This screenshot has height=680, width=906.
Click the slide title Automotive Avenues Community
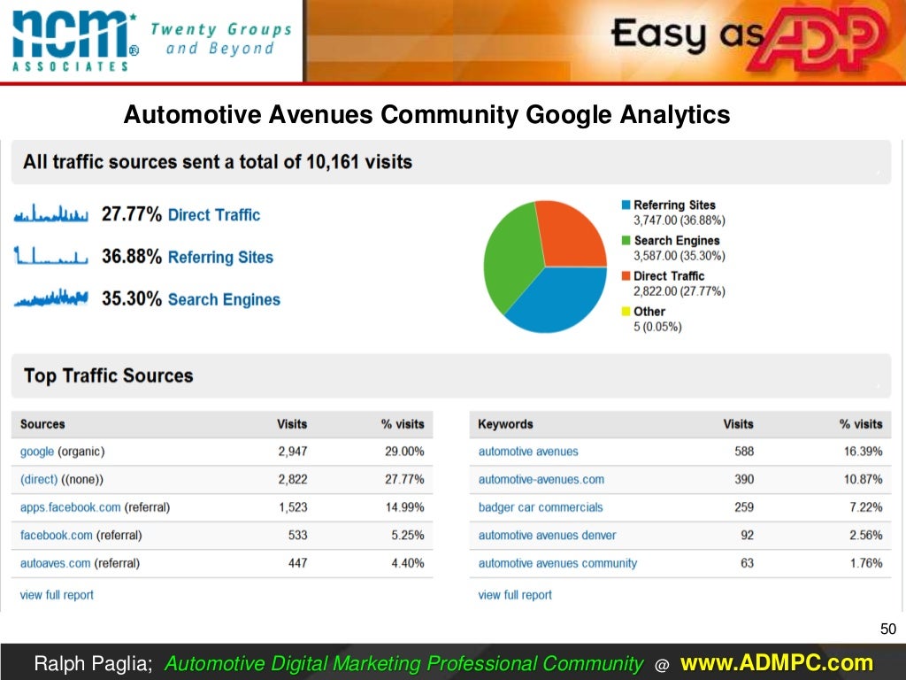(x=426, y=114)
